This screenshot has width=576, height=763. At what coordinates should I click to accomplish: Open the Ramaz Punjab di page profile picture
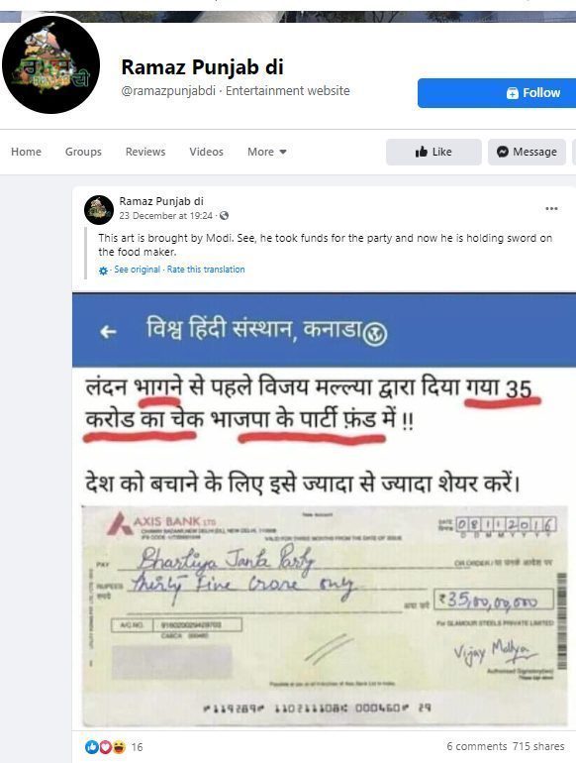tap(51, 64)
